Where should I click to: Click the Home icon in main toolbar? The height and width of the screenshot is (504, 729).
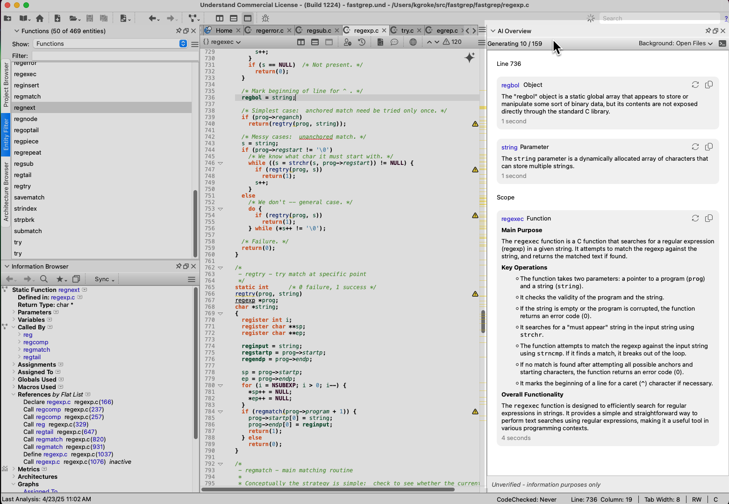[x=40, y=18]
